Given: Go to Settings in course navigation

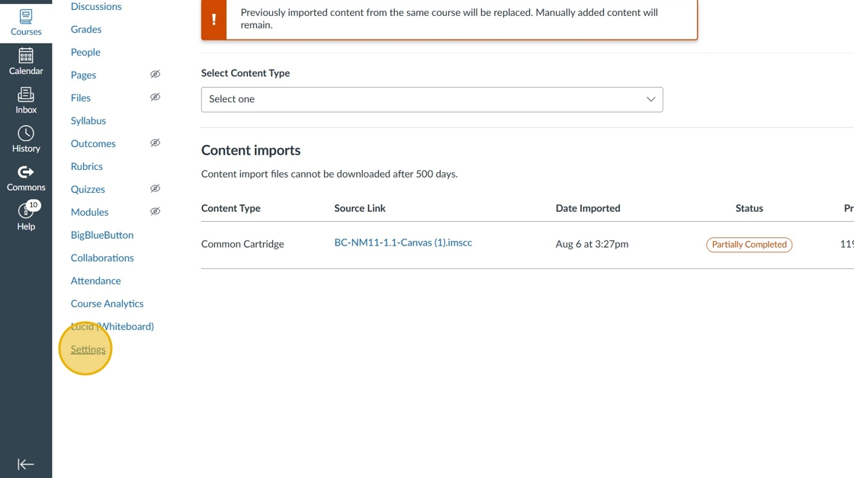Looking at the screenshot, I should [88, 349].
